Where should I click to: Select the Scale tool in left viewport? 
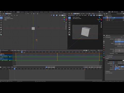pos(1,27)
